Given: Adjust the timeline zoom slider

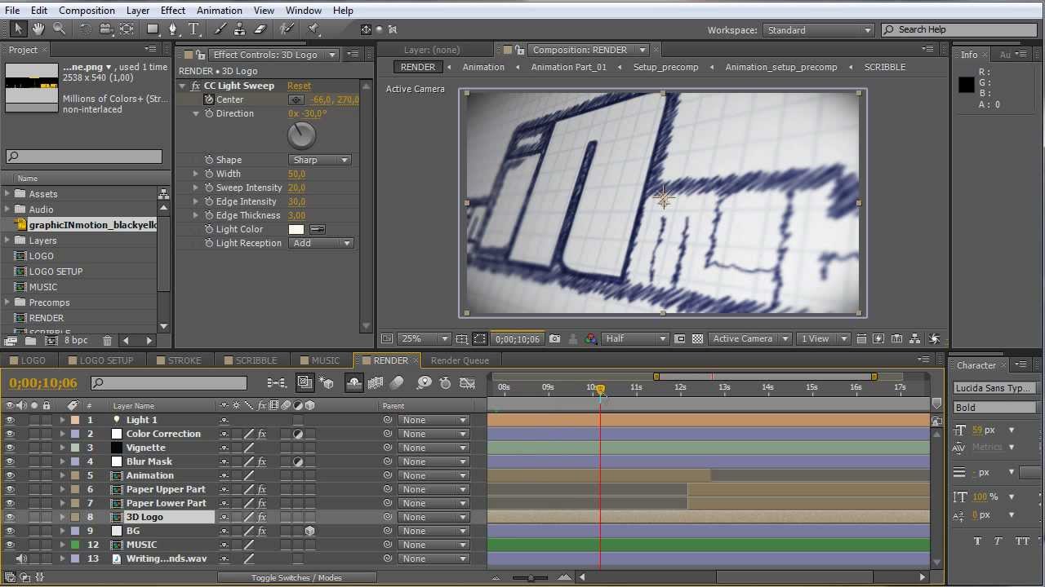Looking at the screenshot, I should 531,577.
